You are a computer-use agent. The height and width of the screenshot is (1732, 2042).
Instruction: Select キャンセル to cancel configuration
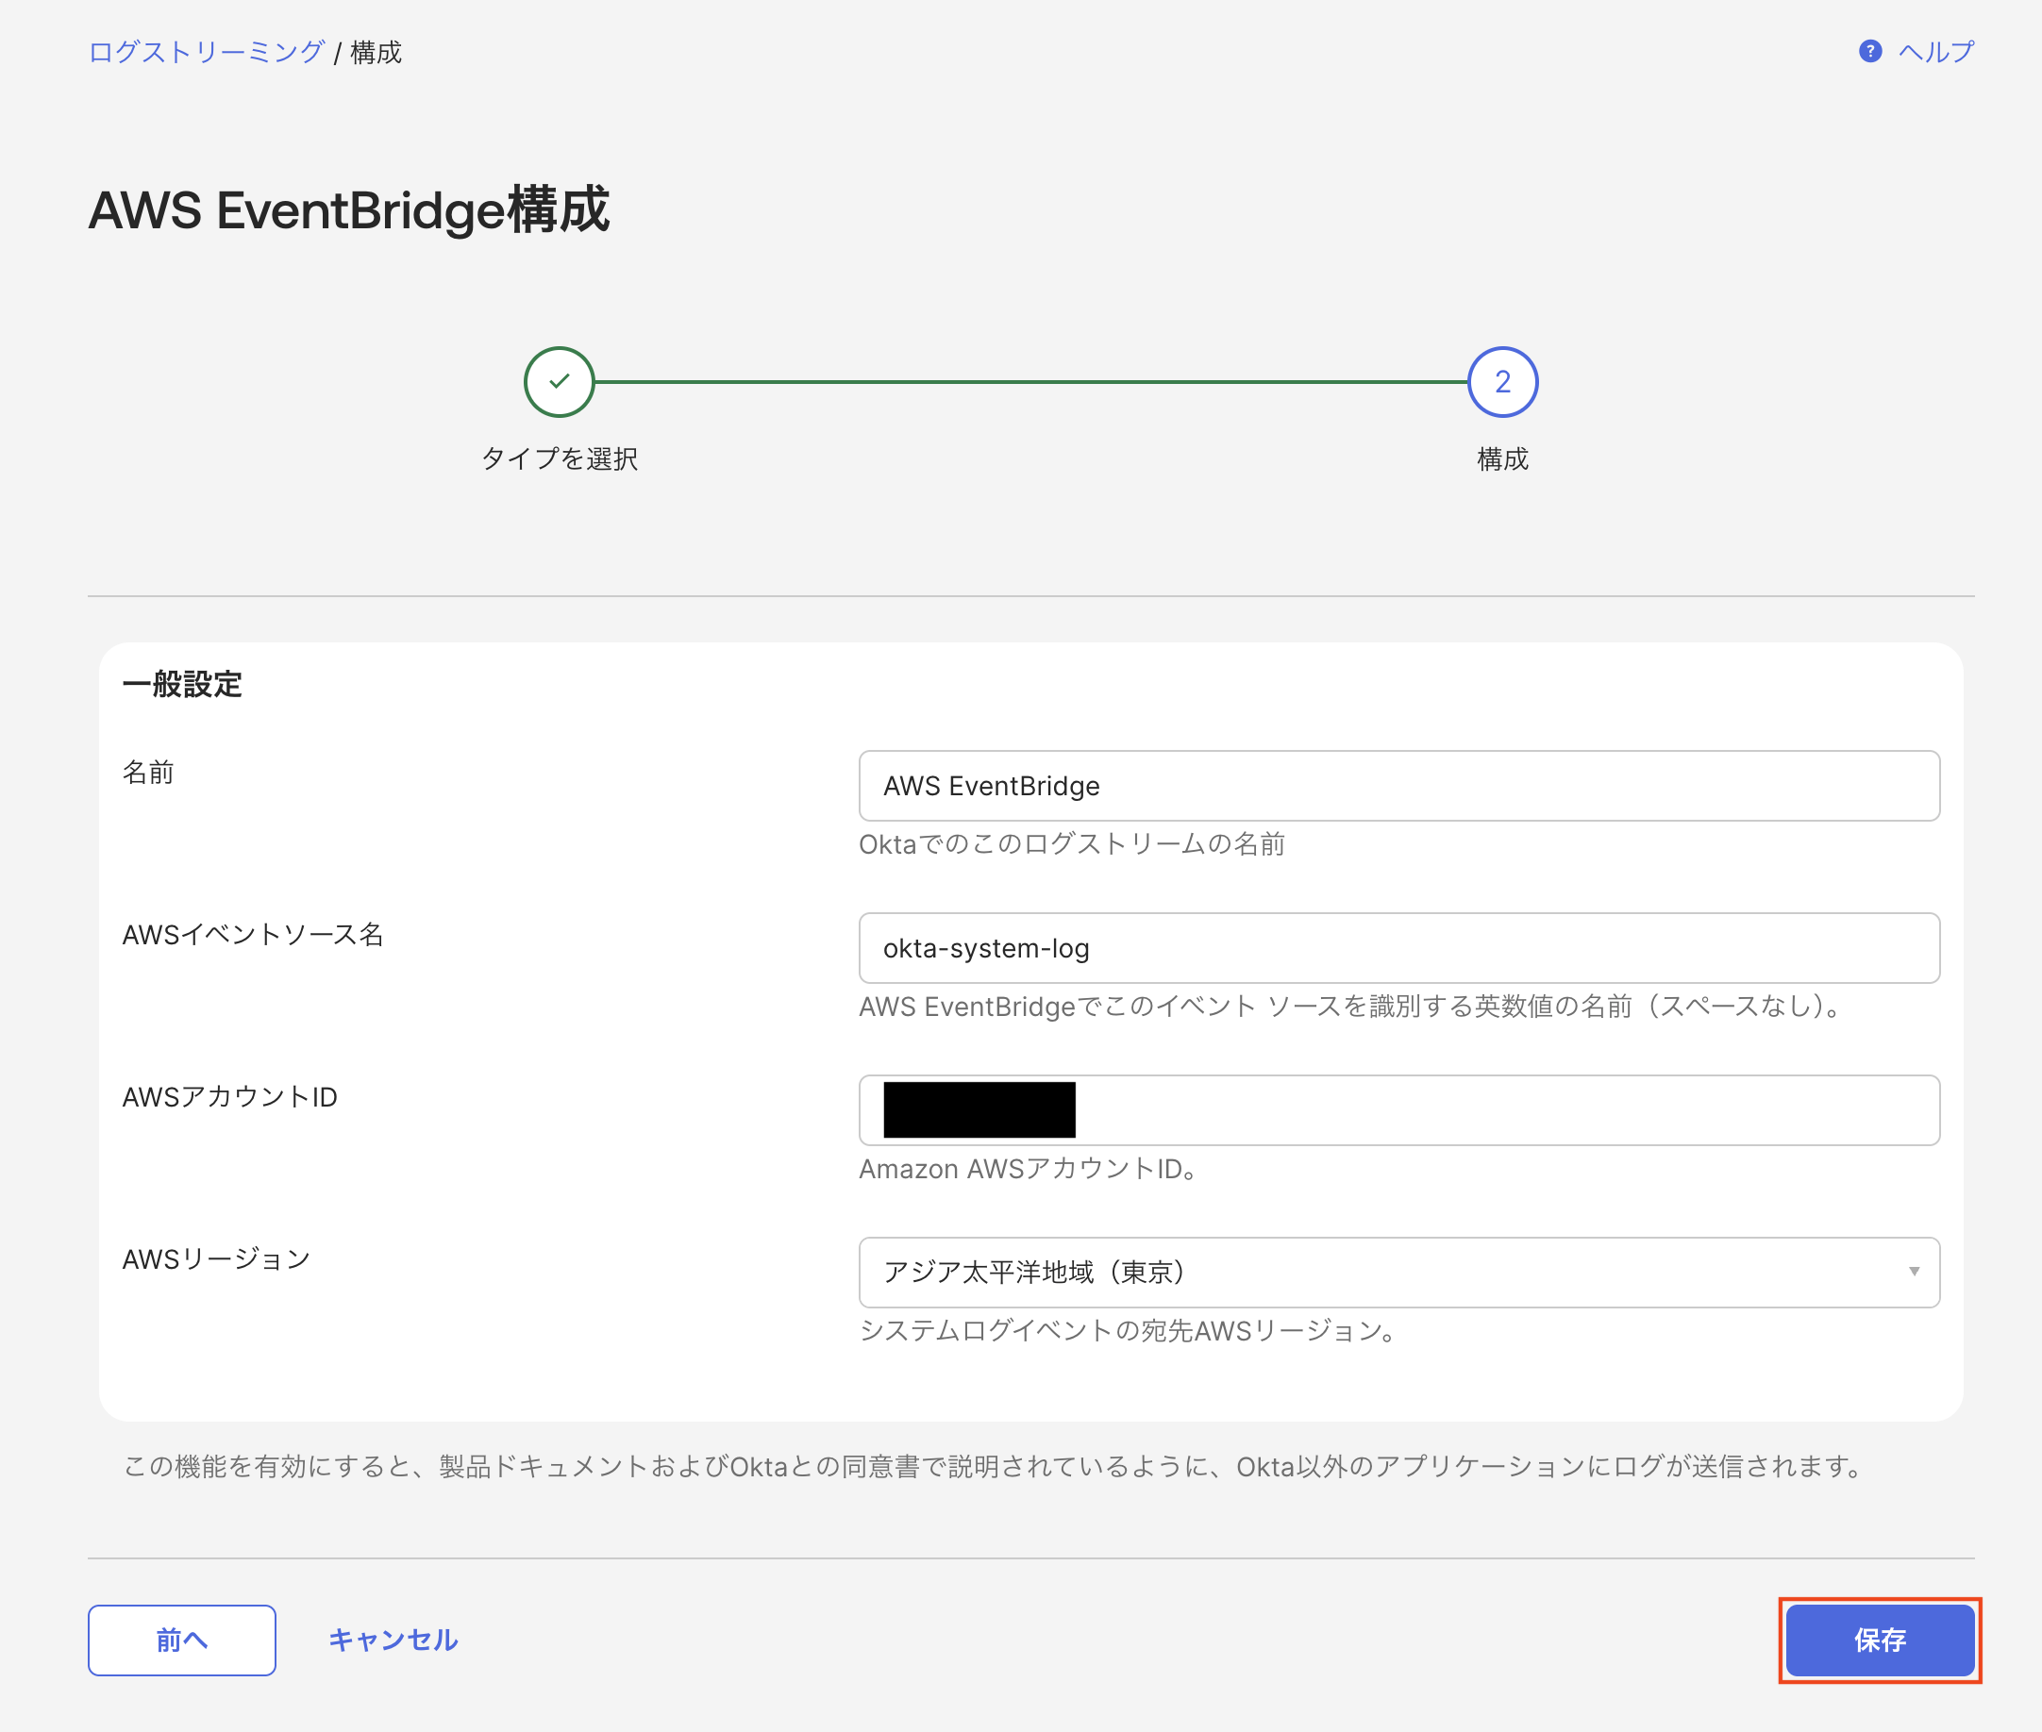point(392,1640)
